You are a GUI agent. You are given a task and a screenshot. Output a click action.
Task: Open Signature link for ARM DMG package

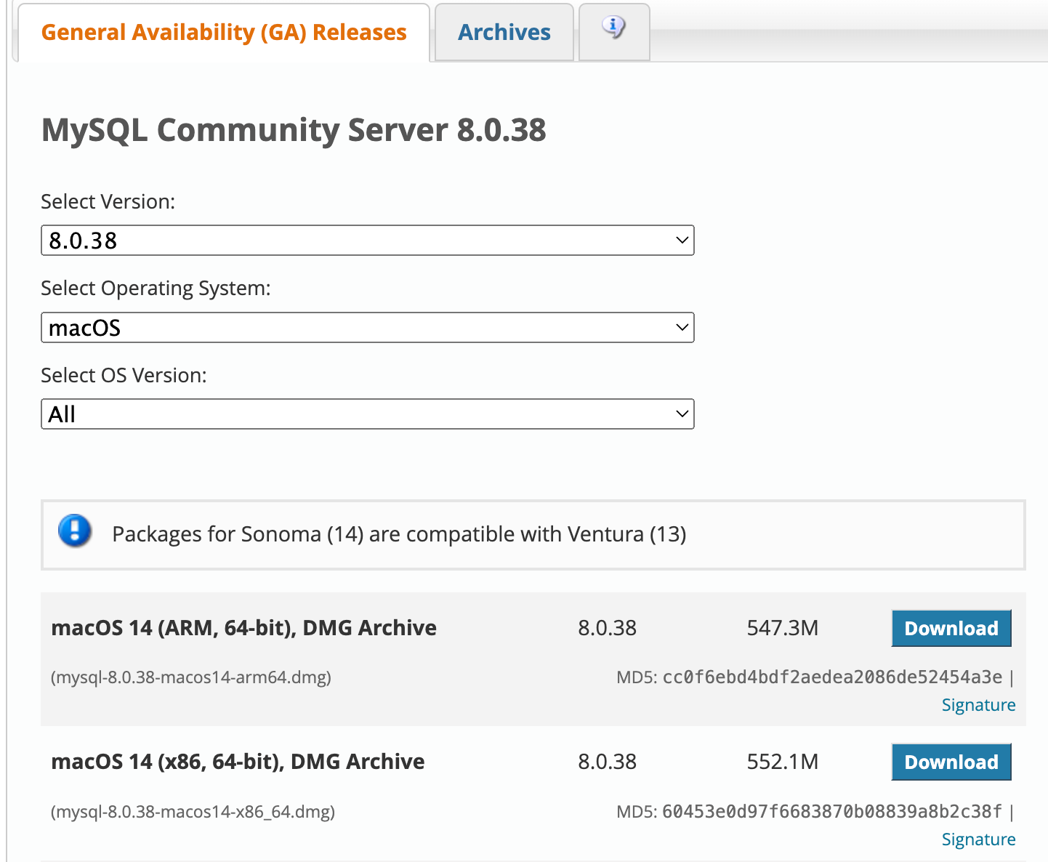point(978,705)
